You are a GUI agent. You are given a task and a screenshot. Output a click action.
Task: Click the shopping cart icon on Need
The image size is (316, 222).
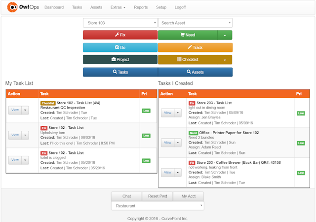(x=182, y=35)
